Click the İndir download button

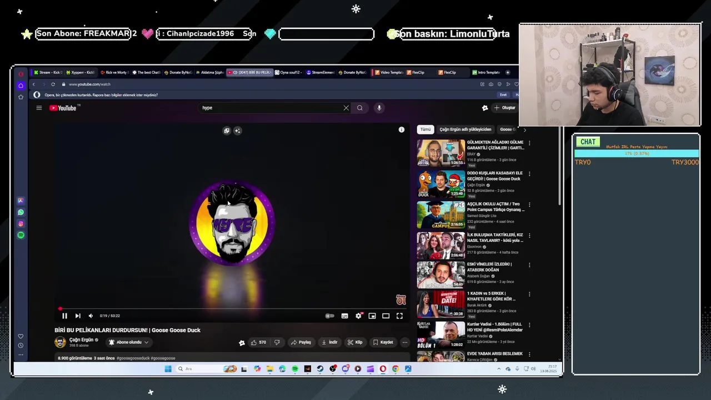point(330,342)
